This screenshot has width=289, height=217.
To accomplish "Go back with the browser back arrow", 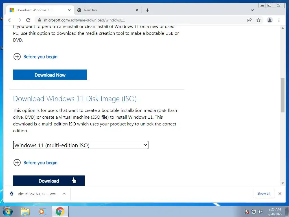I will (x=10, y=20).
